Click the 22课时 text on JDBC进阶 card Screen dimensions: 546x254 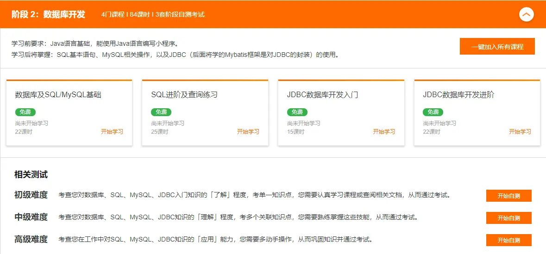432,132
